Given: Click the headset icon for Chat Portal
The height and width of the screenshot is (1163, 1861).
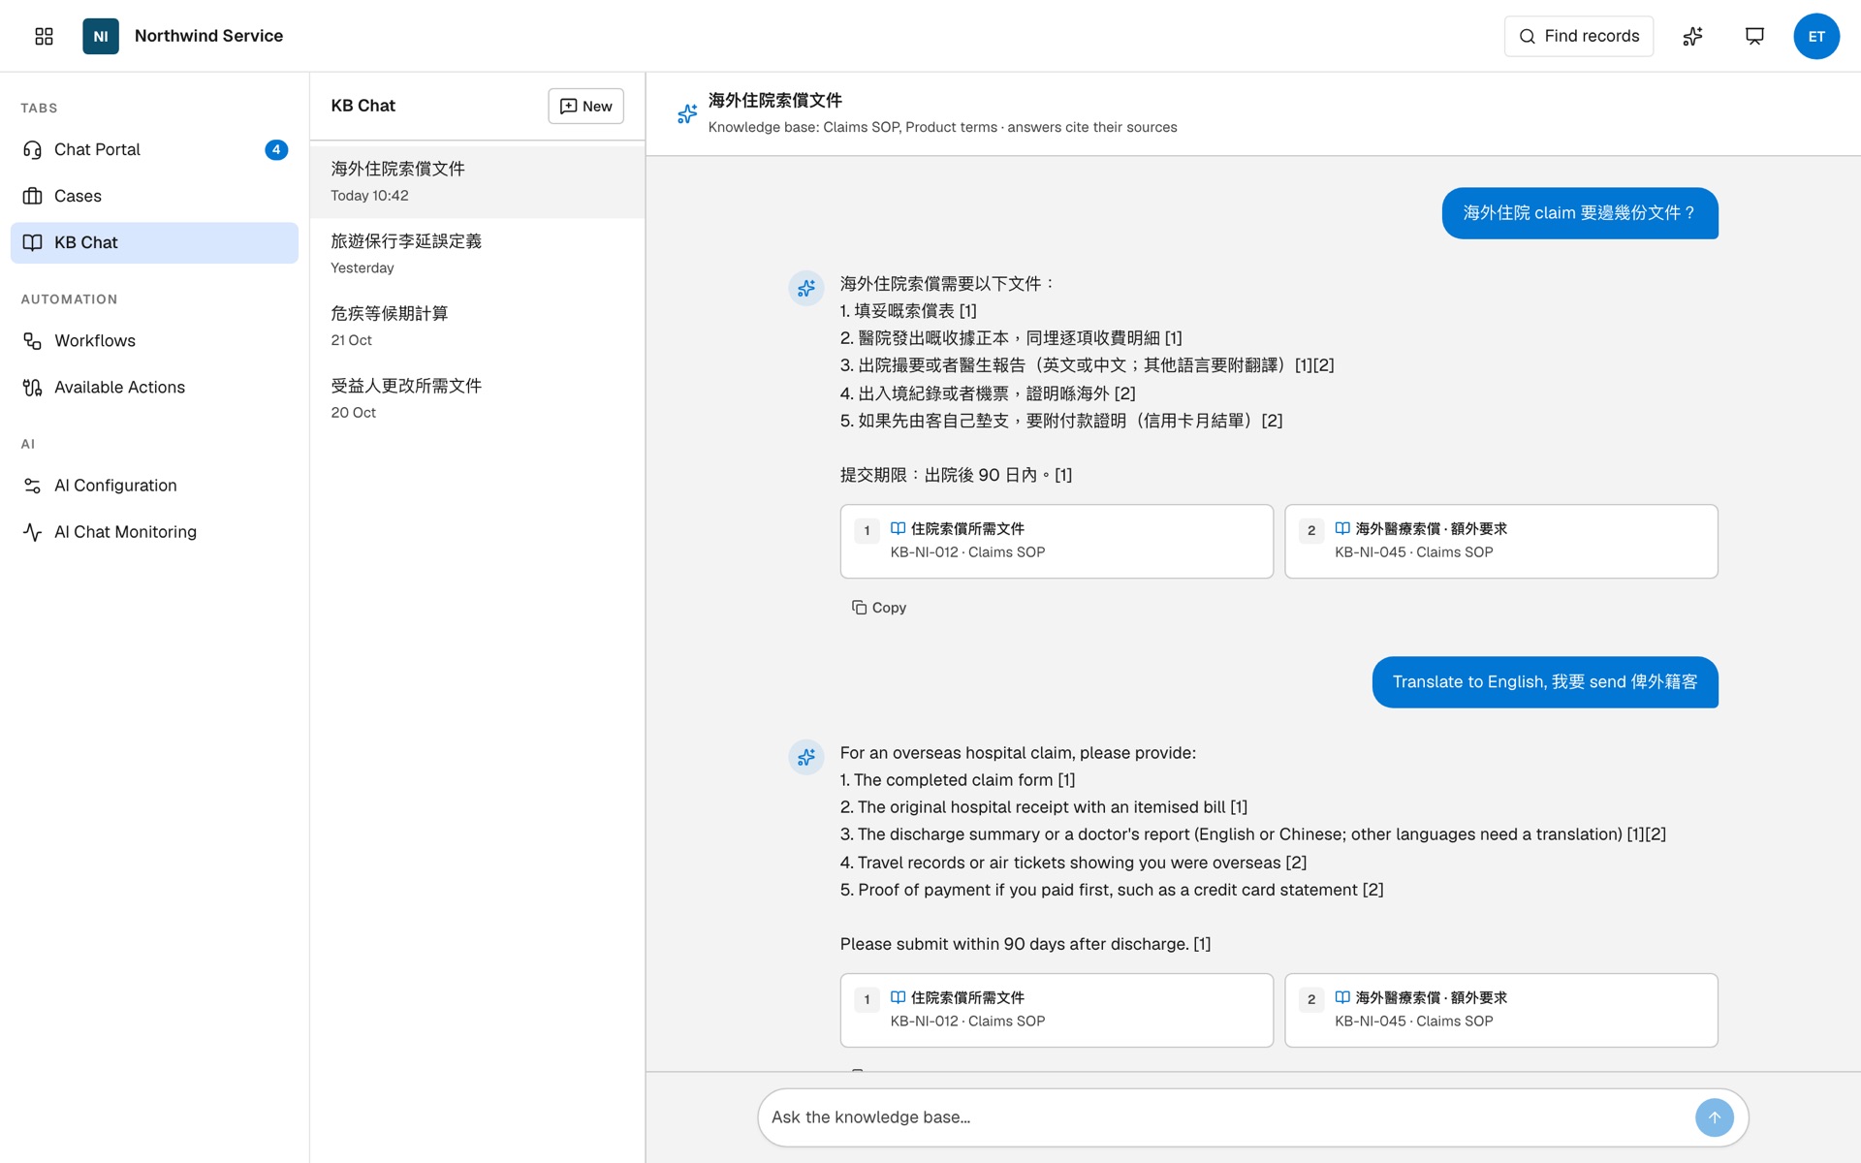Looking at the screenshot, I should click(32, 149).
